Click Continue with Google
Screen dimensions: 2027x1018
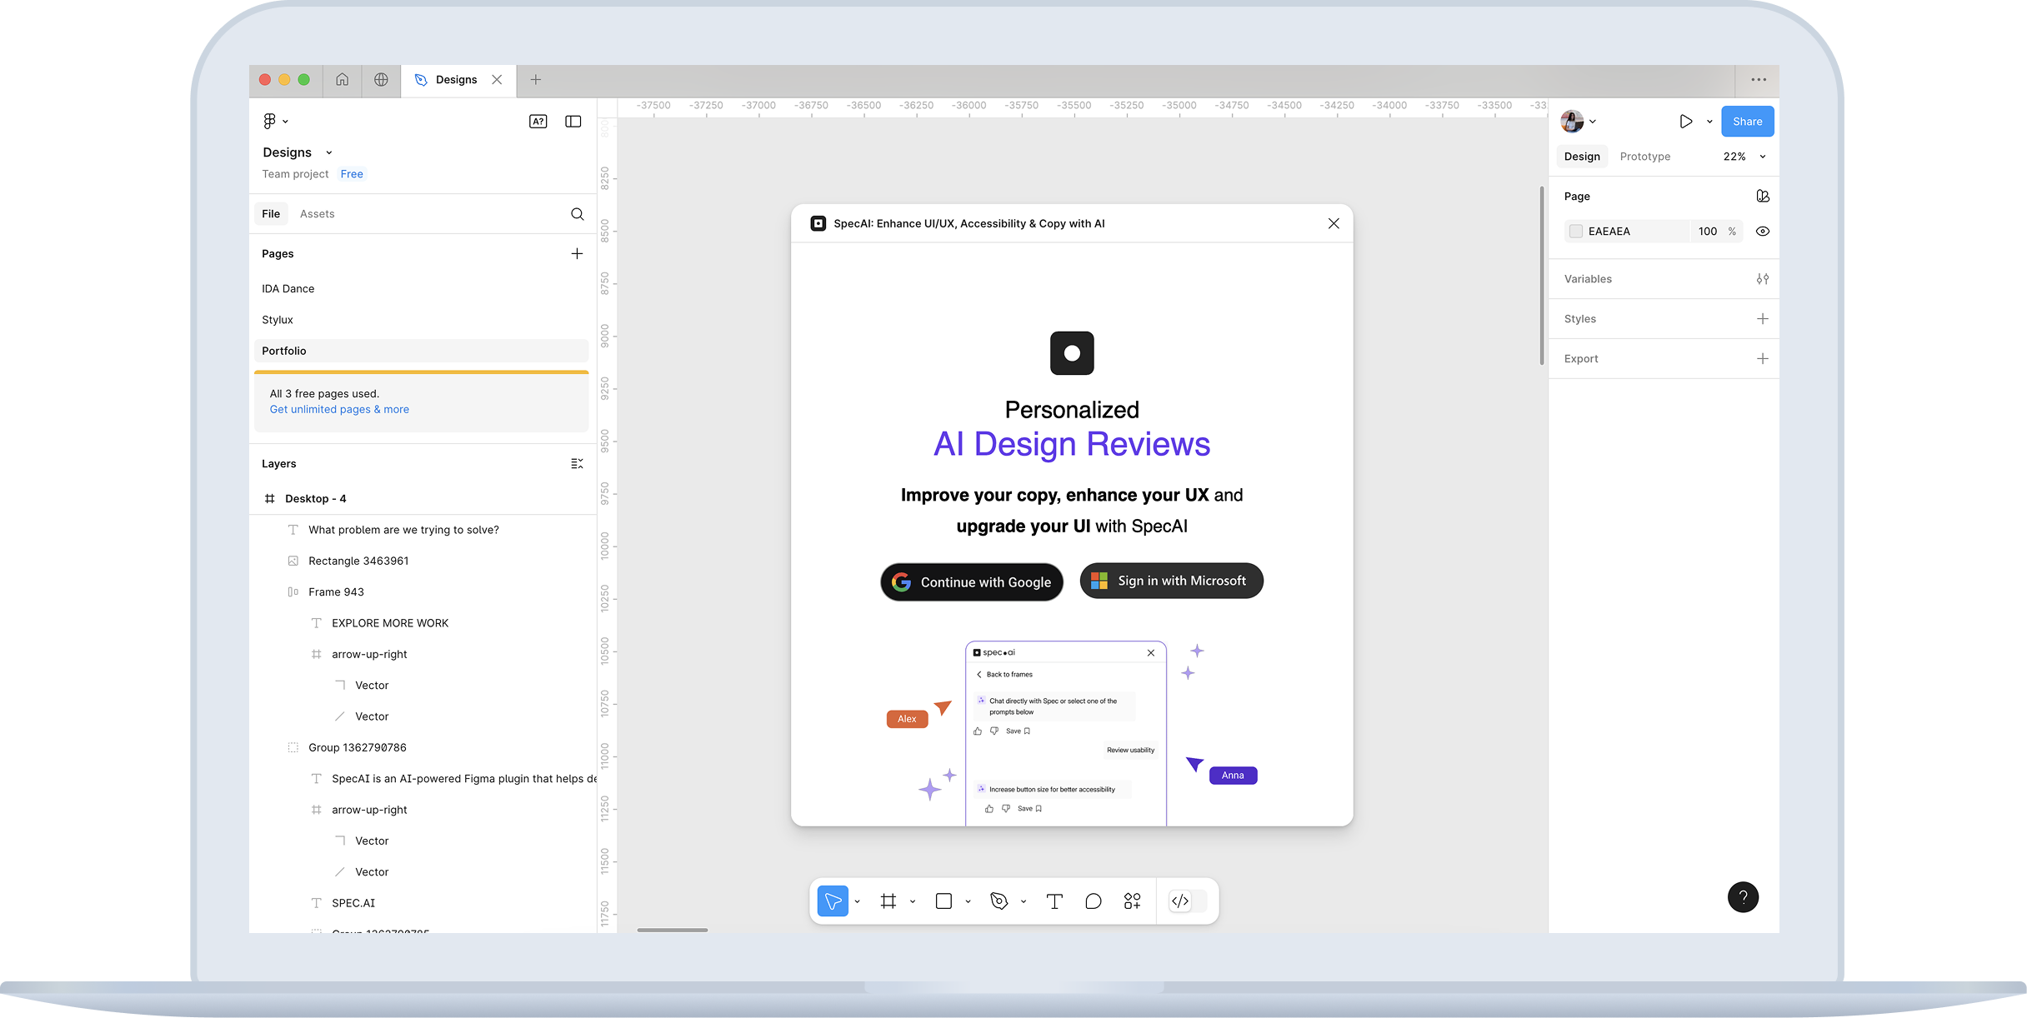point(972,582)
